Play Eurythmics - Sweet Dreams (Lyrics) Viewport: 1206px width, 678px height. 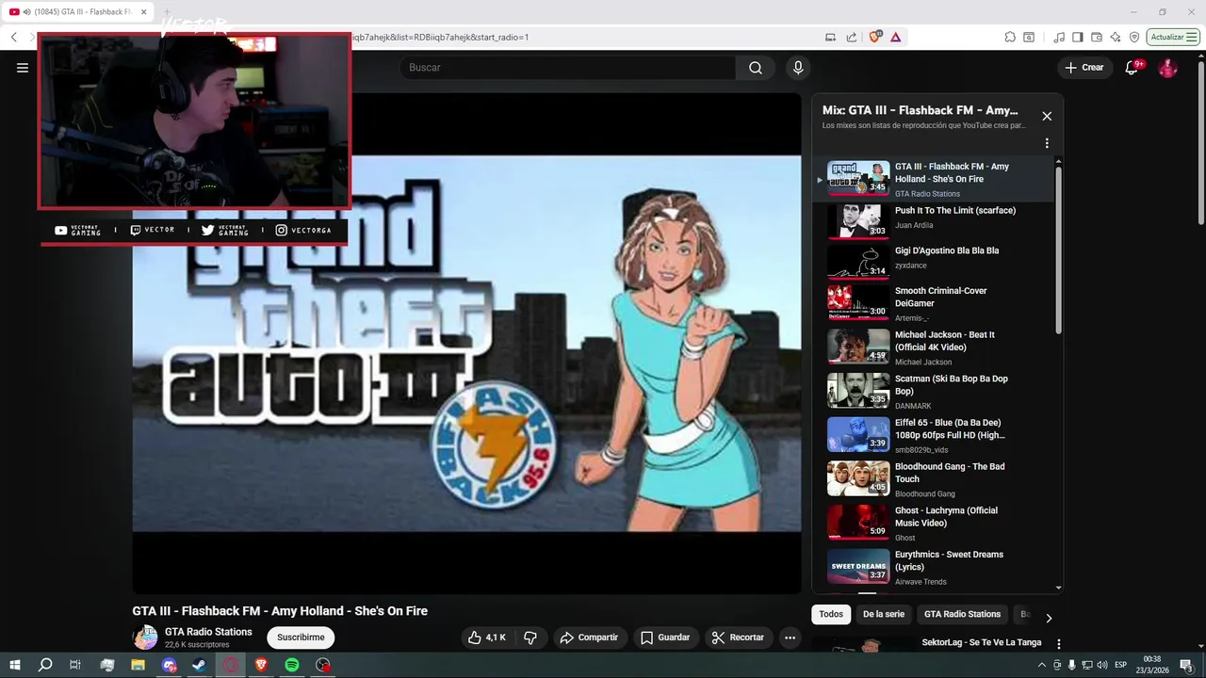[x=933, y=568]
